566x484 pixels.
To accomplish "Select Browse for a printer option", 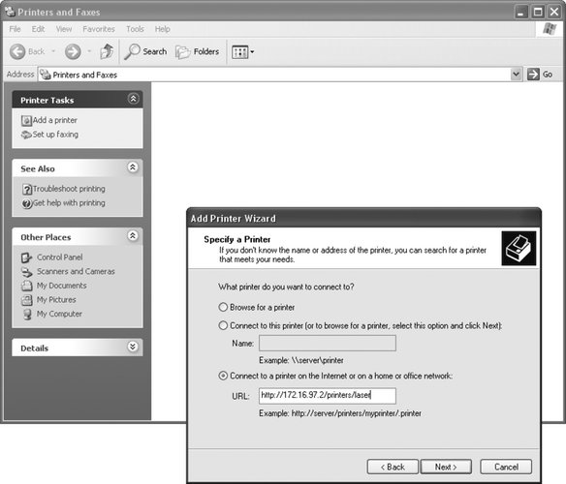I will click(223, 307).
